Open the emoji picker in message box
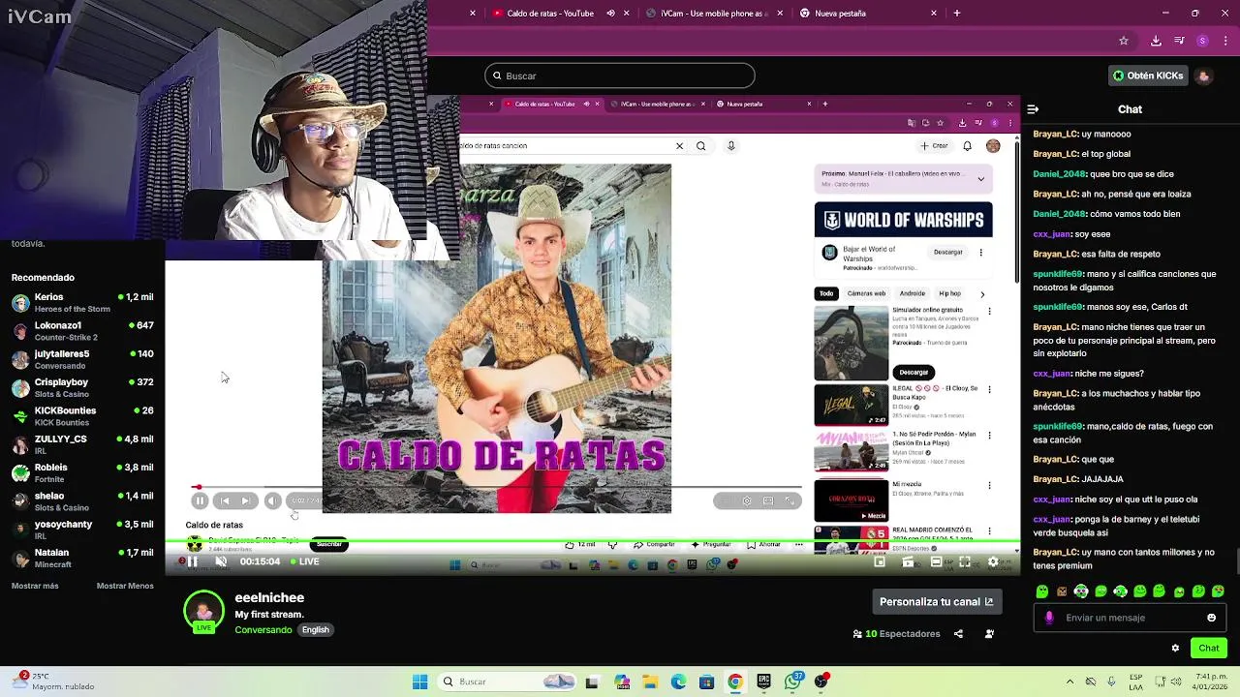This screenshot has height=697, width=1240. (1211, 618)
